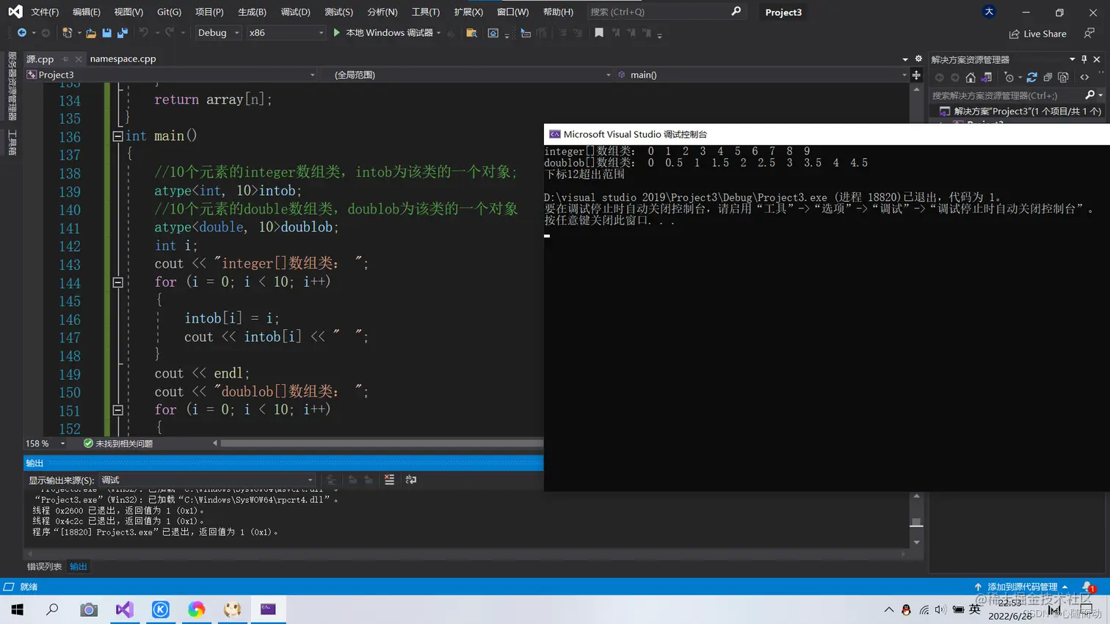Click the editor horizontal scrollbar
Screen dimensions: 1110x624
coord(381,443)
